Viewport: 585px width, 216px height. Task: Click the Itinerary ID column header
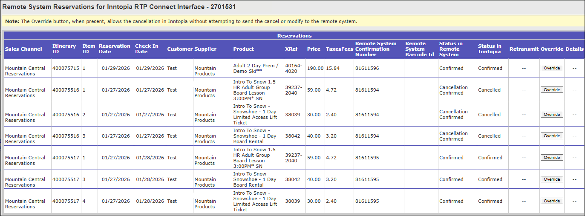click(x=64, y=49)
